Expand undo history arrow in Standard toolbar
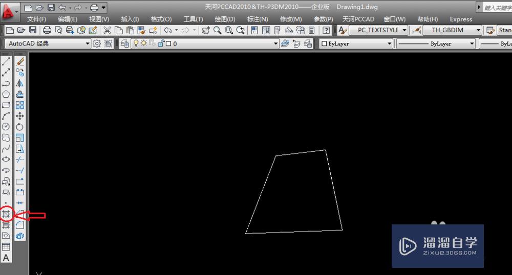512x275 pixels. pos(176,30)
